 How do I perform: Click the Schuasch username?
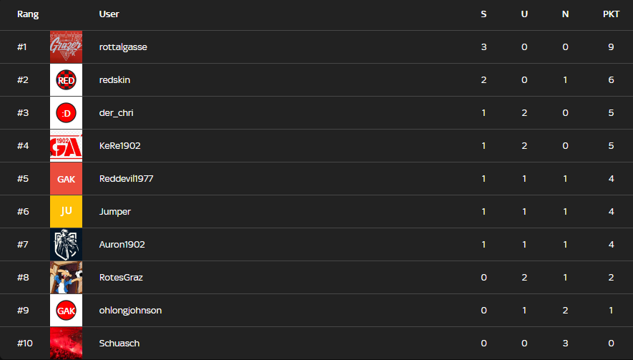point(119,344)
